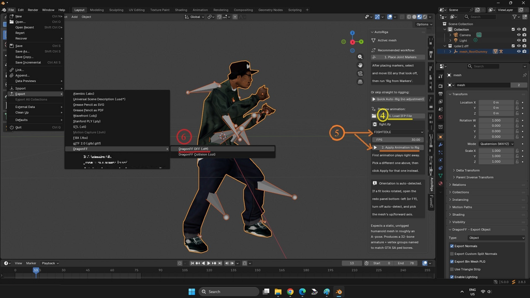Viewport: 530px width, 298px height.
Task: Choose DragonFF Collision (.col) export
Action: (223, 154)
